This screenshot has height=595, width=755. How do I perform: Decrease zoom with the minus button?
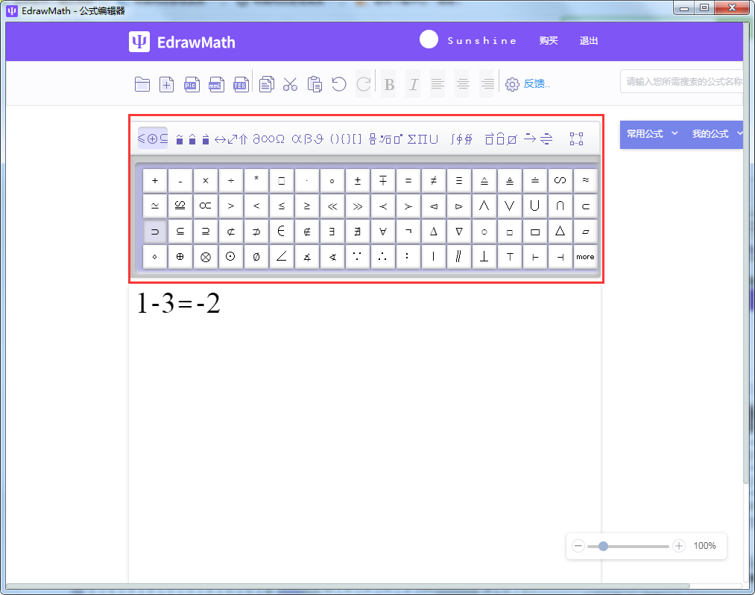578,546
